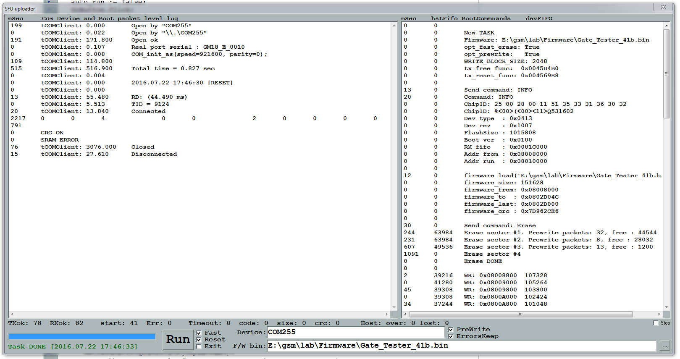
Task: Enable the Stop checkbox
Action: click(656, 323)
